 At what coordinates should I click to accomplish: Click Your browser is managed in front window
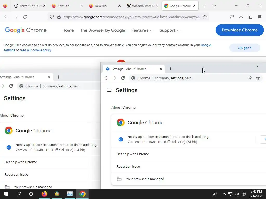click(189, 179)
